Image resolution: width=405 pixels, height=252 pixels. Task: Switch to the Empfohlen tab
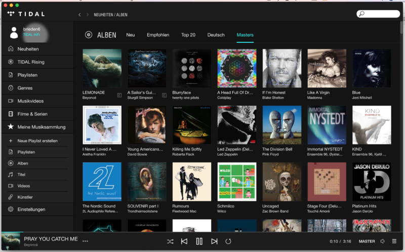[x=158, y=35]
